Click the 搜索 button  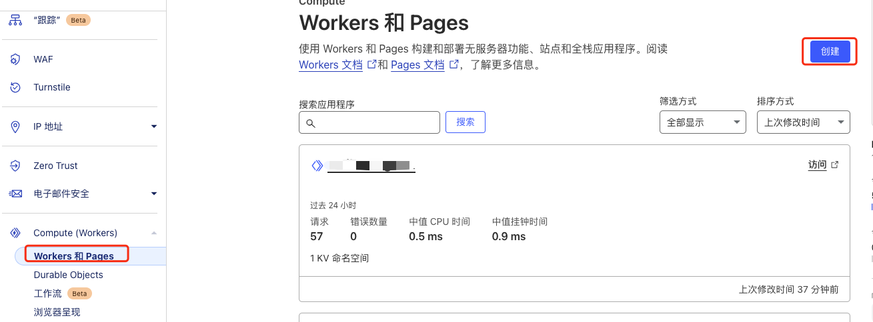(x=466, y=122)
